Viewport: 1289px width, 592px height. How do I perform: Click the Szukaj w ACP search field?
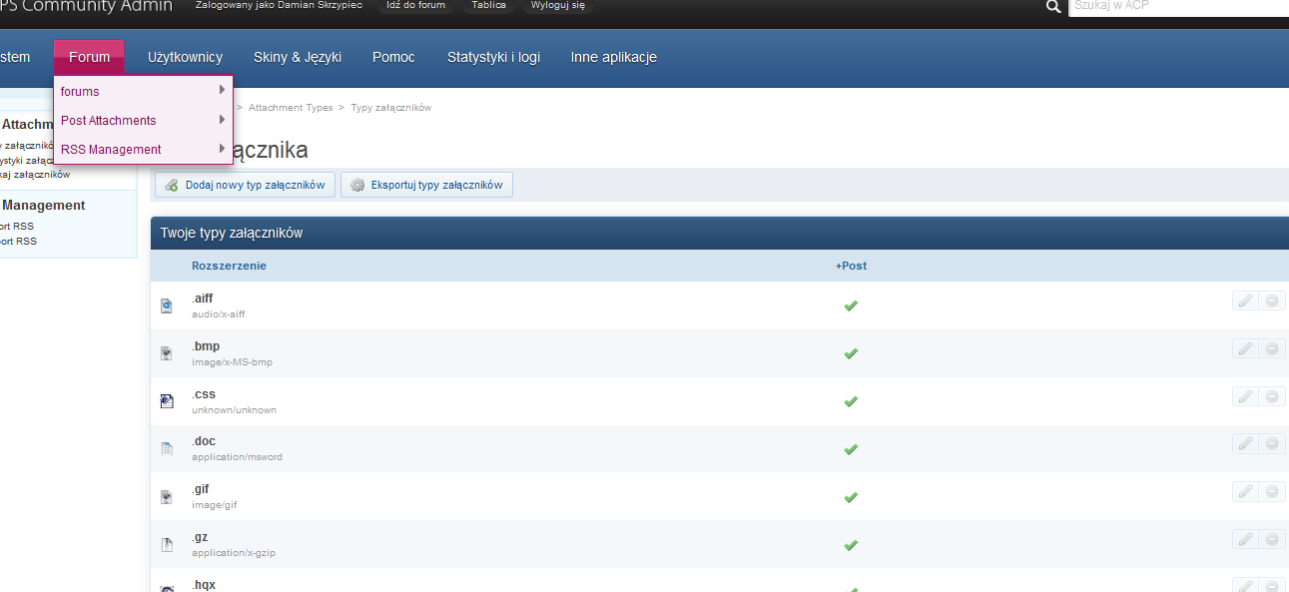point(1178,6)
